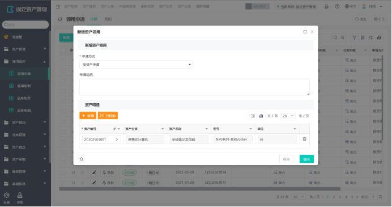Click the sidebar collapse icon in top bar
This screenshot has width=392, height=207.
pos(58,7)
